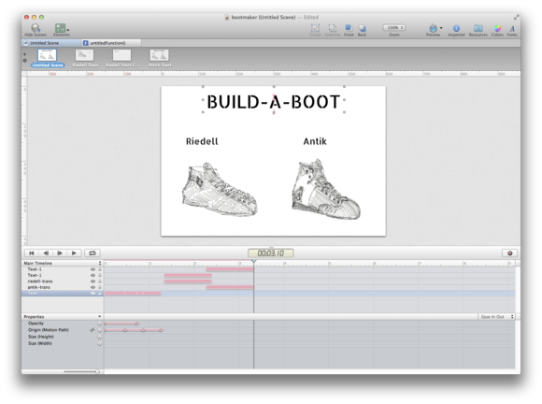Image resolution: width=542 pixels, height=404 pixels.
Task: Select the riedell-trans timeline row
Action: [x=63, y=281]
